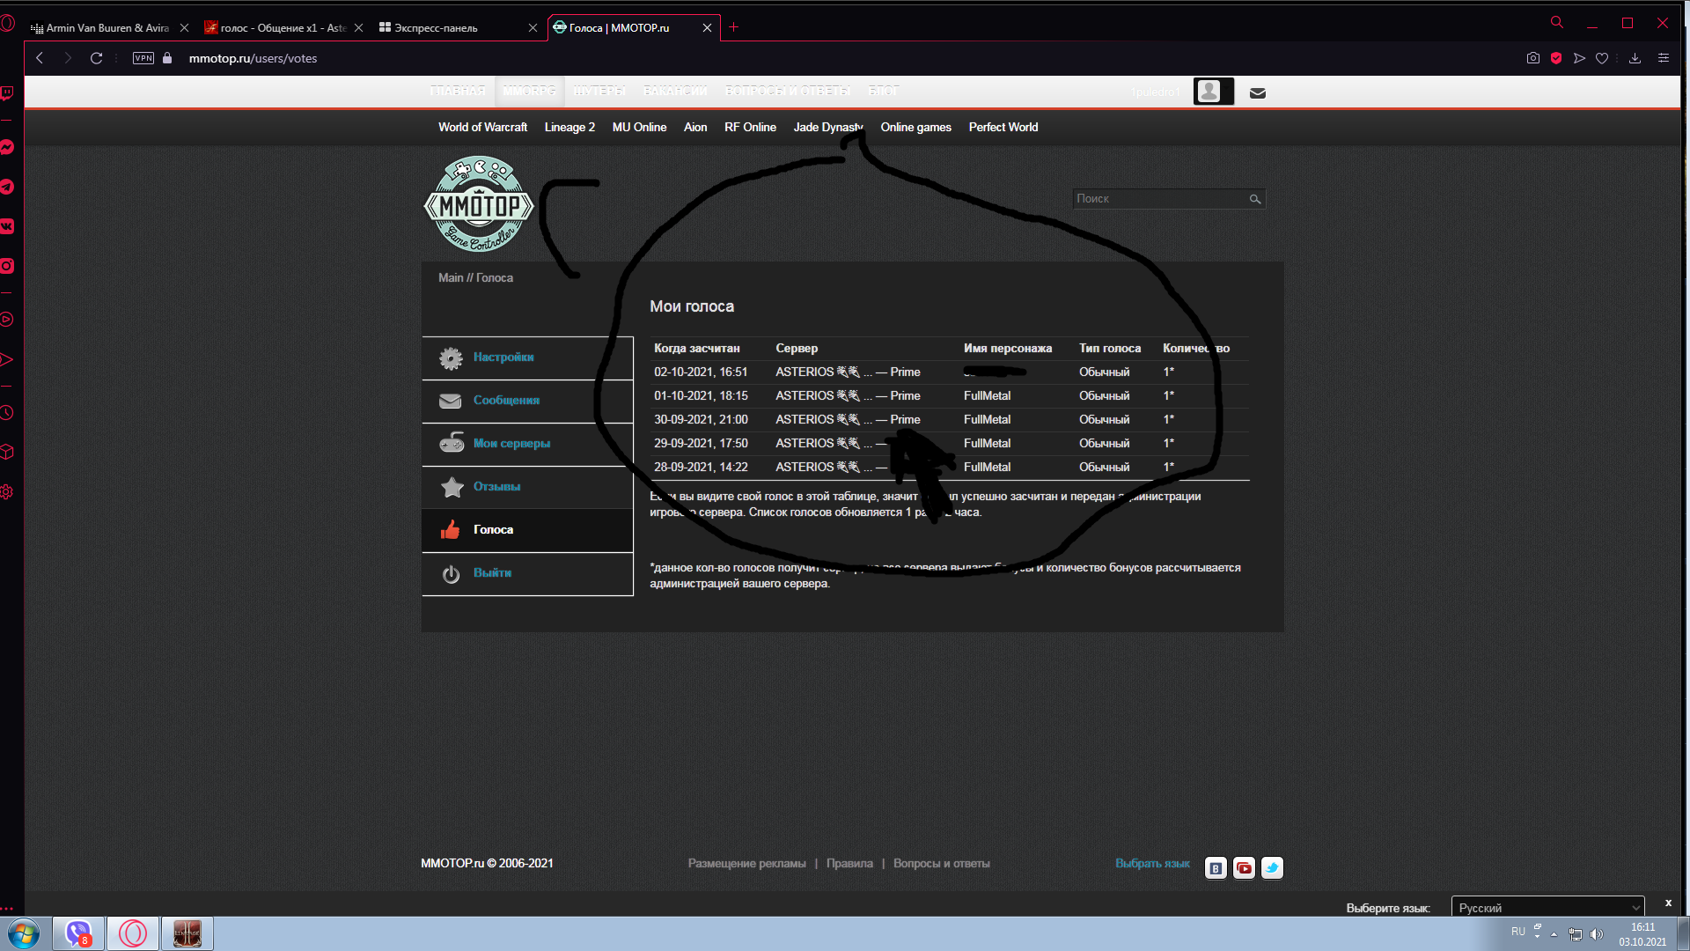Viewport: 1690px width, 951px height.
Task: Open VK in Opera sidebar
Action: click(x=7, y=226)
